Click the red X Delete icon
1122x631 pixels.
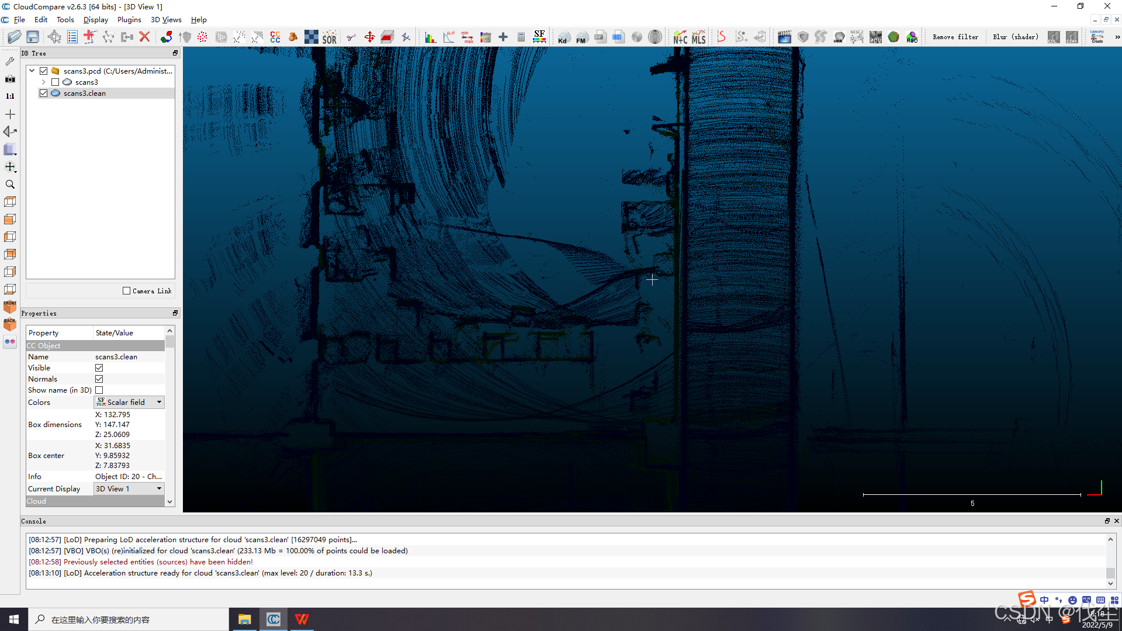click(x=145, y=37)
